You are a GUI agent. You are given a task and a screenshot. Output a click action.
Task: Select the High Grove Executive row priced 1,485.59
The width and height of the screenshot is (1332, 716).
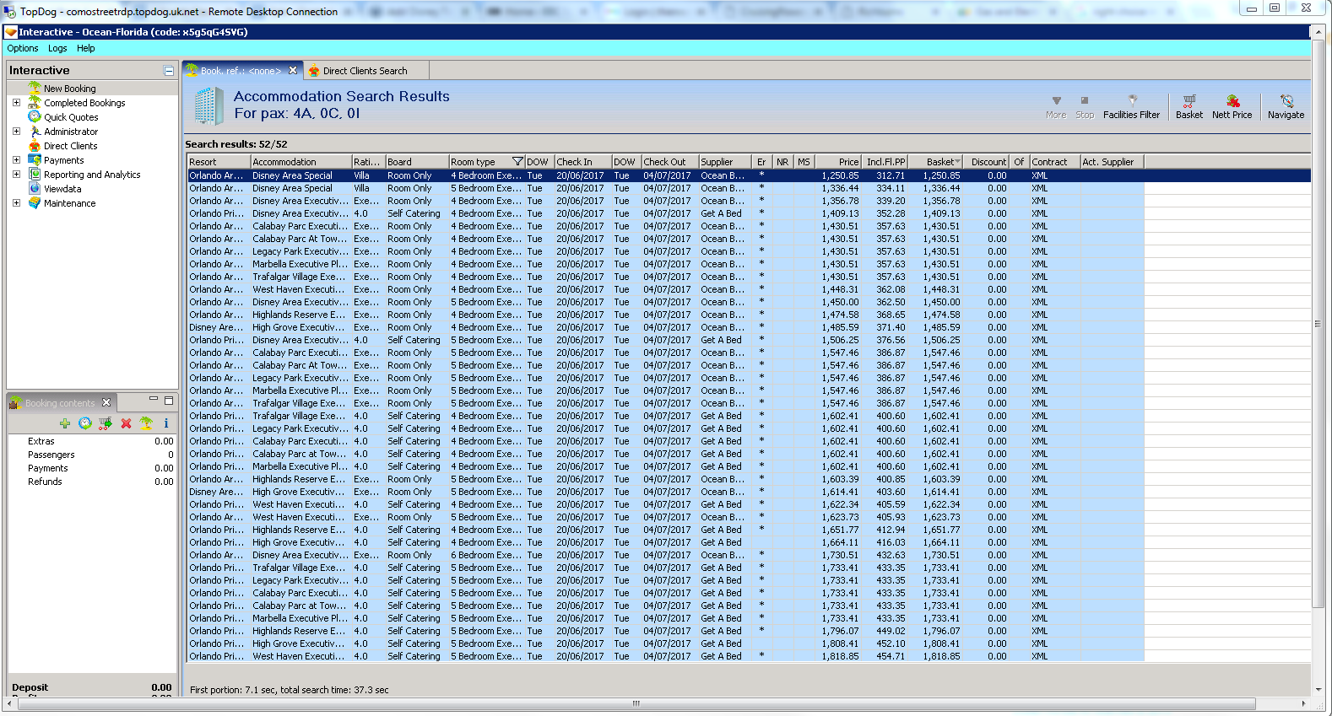coord(665,327)
